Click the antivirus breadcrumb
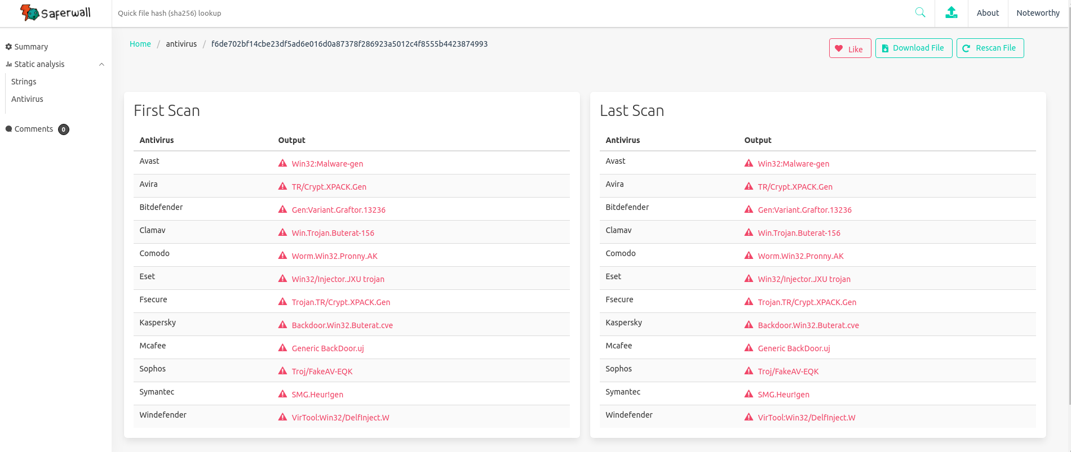The height and width of the screenshot is (452, 1071). click(x=182, y=44)
